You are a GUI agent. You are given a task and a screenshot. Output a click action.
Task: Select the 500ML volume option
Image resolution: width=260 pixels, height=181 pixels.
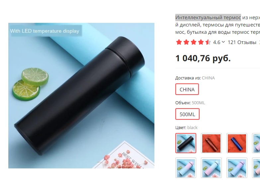(187, 114)
